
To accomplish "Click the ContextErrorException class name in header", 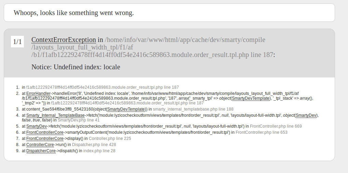I will (x=64, y=40).
